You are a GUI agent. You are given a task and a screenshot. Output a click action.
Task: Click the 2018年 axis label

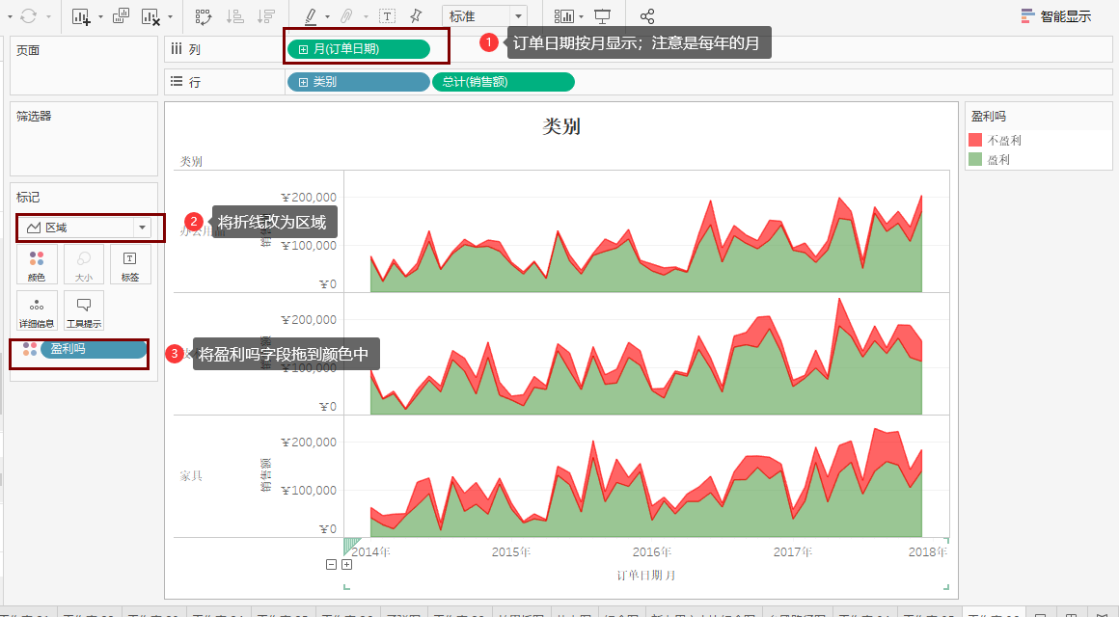[928, 551]
